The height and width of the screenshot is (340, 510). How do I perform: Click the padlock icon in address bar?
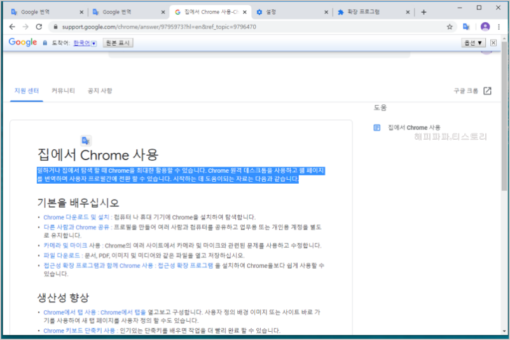click(x=55, y=27)
